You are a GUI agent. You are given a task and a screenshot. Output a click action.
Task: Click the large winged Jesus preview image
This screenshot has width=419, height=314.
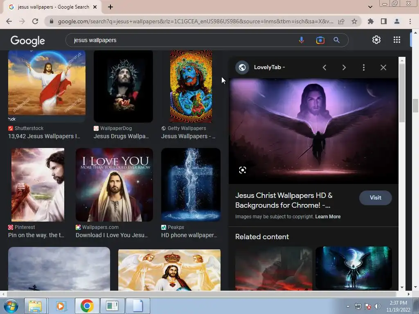[x=313, y=131]
